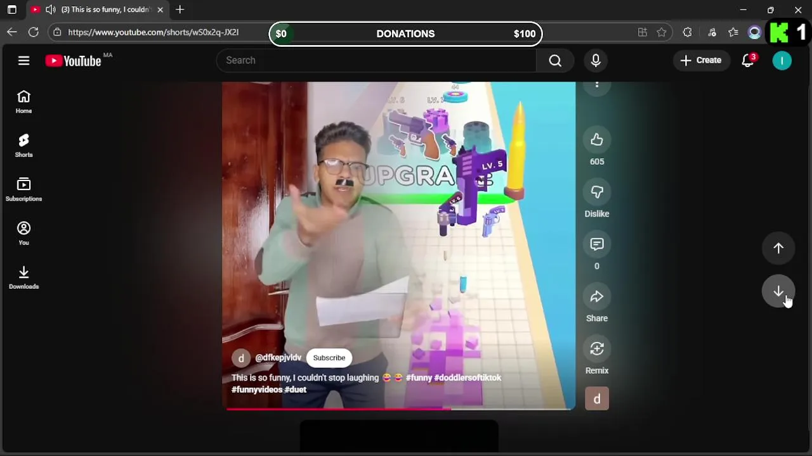Open the browser extensions menu
The width and height of the screenshot is (812, 456).
coord(688,32)
